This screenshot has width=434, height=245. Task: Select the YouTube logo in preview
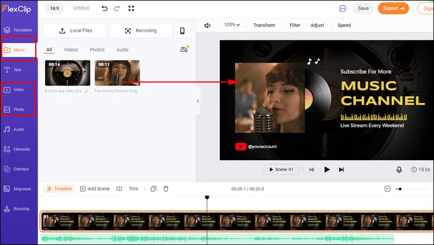(241, 146)
